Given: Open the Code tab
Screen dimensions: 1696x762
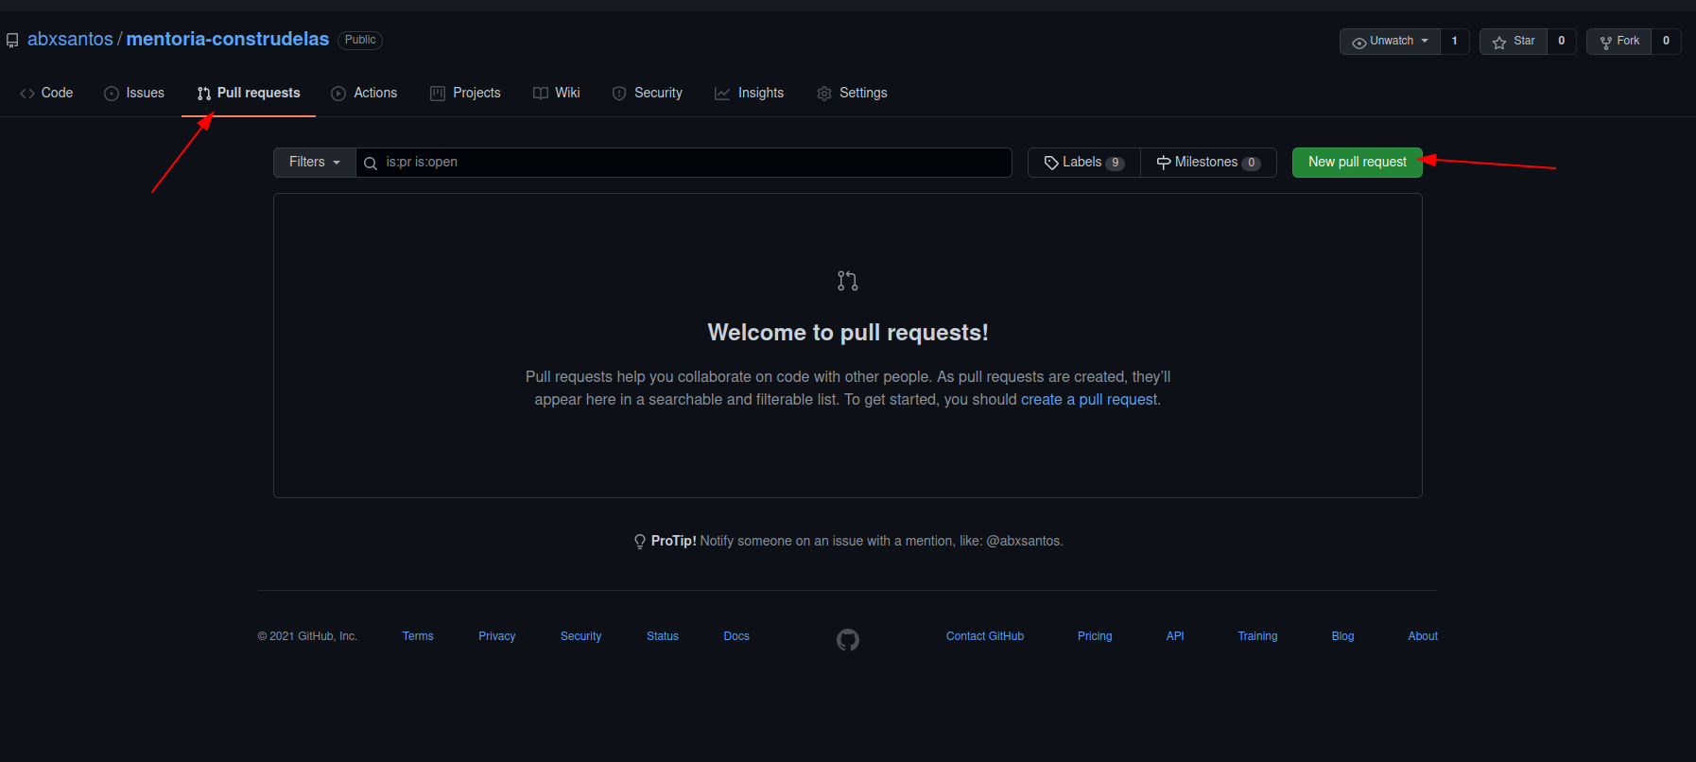Looking at the screenshot, I should [46, 93].
